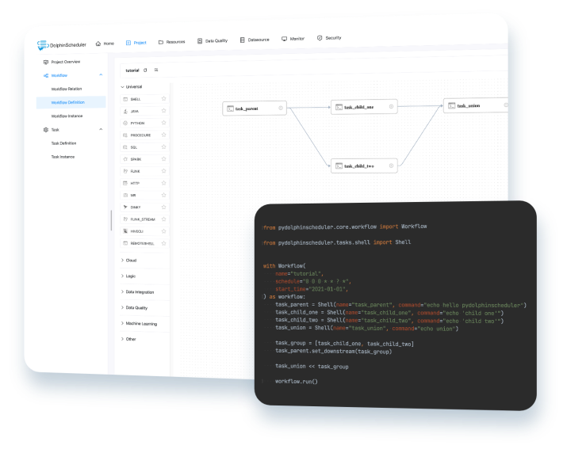Click the search icon in workflow toolbar
This screenshot has width=567, height=453.
(156, 70)
